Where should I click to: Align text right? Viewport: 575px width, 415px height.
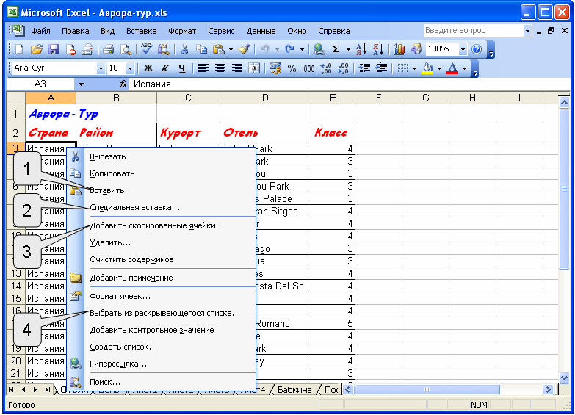237,68
